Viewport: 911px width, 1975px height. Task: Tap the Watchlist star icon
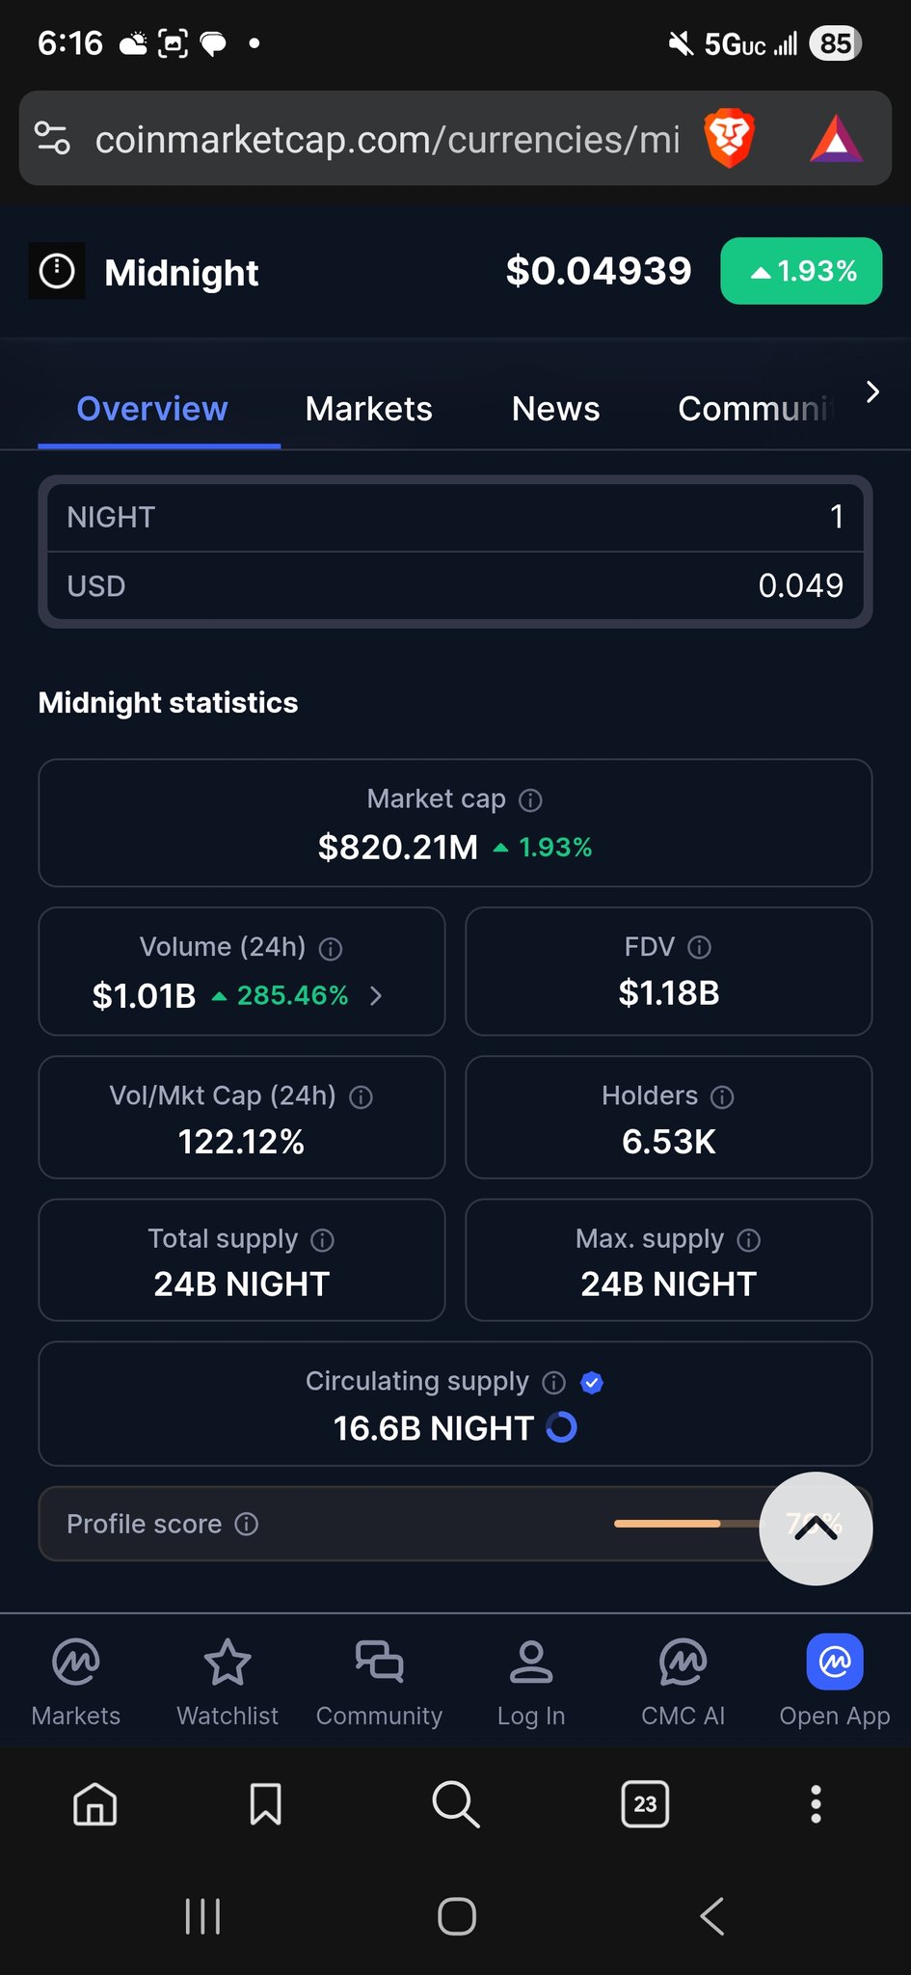(x=228, y=1663)
